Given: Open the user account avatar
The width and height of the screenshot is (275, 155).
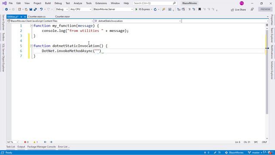Looking at the screenshot, I should click(241, 3).
